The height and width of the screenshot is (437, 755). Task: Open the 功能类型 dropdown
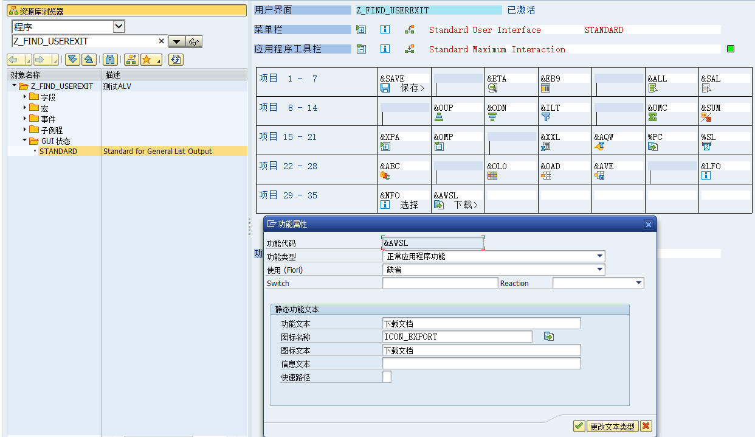click(x=600, y=256)
